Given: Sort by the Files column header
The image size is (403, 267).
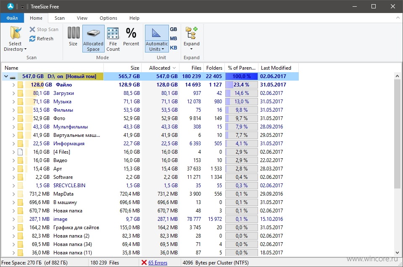Looking at the screenshot, I should 192,68.
